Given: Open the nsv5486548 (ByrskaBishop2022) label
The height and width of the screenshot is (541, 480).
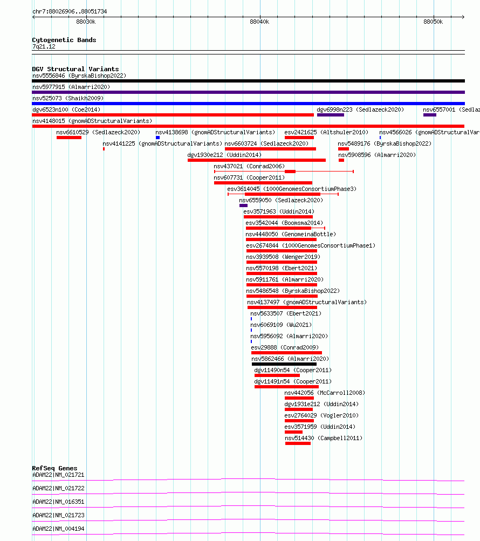Looking at the screenshot, I should pyautogui.click(x=293, y=291).
